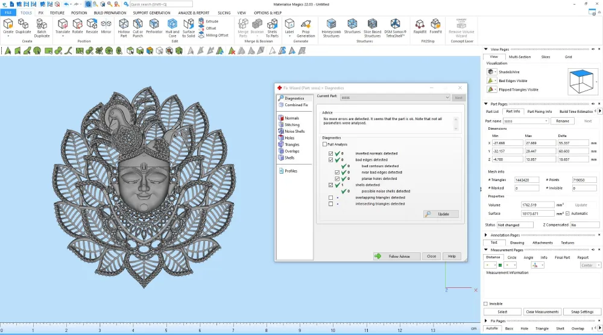This screenshot has width=603, height=335.
Task: Open Combined Fix in Fix Wizard
Action: 293,105
